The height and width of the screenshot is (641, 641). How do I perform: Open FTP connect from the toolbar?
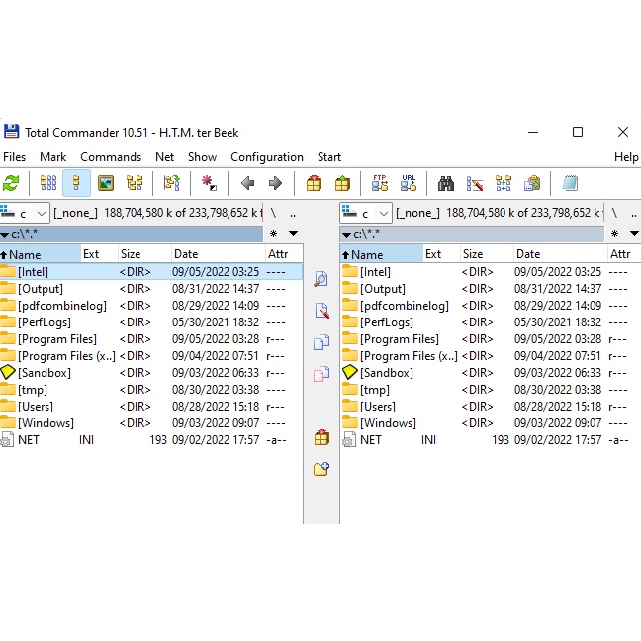[x=380, y=183]
